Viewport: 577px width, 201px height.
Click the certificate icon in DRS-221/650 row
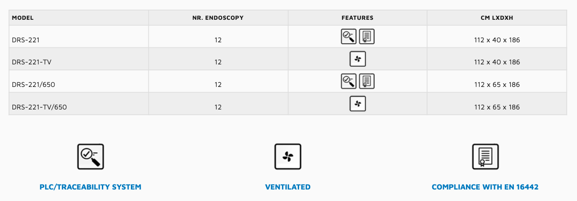(x=366, y=81)
